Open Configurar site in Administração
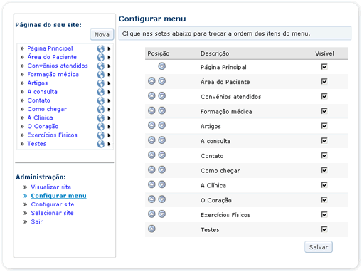 tap(53, 204)
